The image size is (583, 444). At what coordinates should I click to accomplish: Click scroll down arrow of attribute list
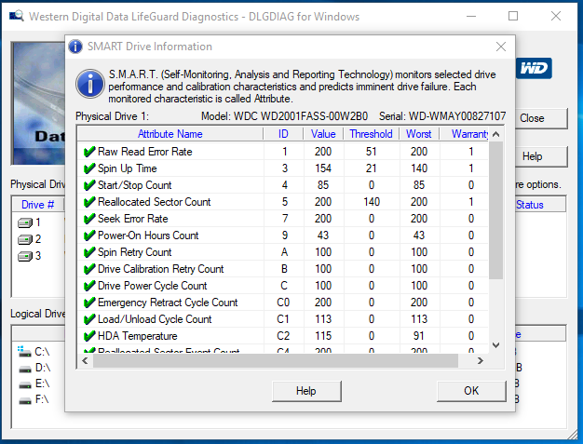(495, 345)
